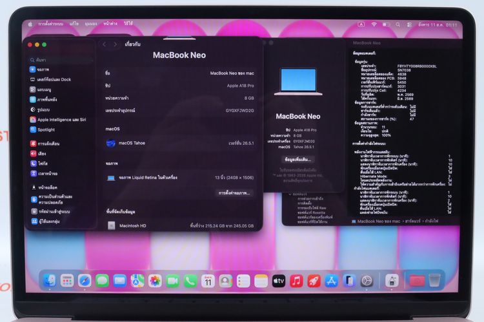Image resolution: width=484 pixels, height=322 pixels.
Task: Open the Apple menu
Action: (x=30, y=24)
